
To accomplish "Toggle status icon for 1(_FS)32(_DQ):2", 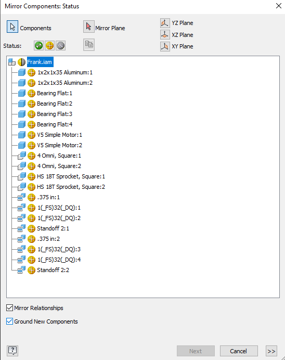I will pyautogui.click(x=31, y=218).
